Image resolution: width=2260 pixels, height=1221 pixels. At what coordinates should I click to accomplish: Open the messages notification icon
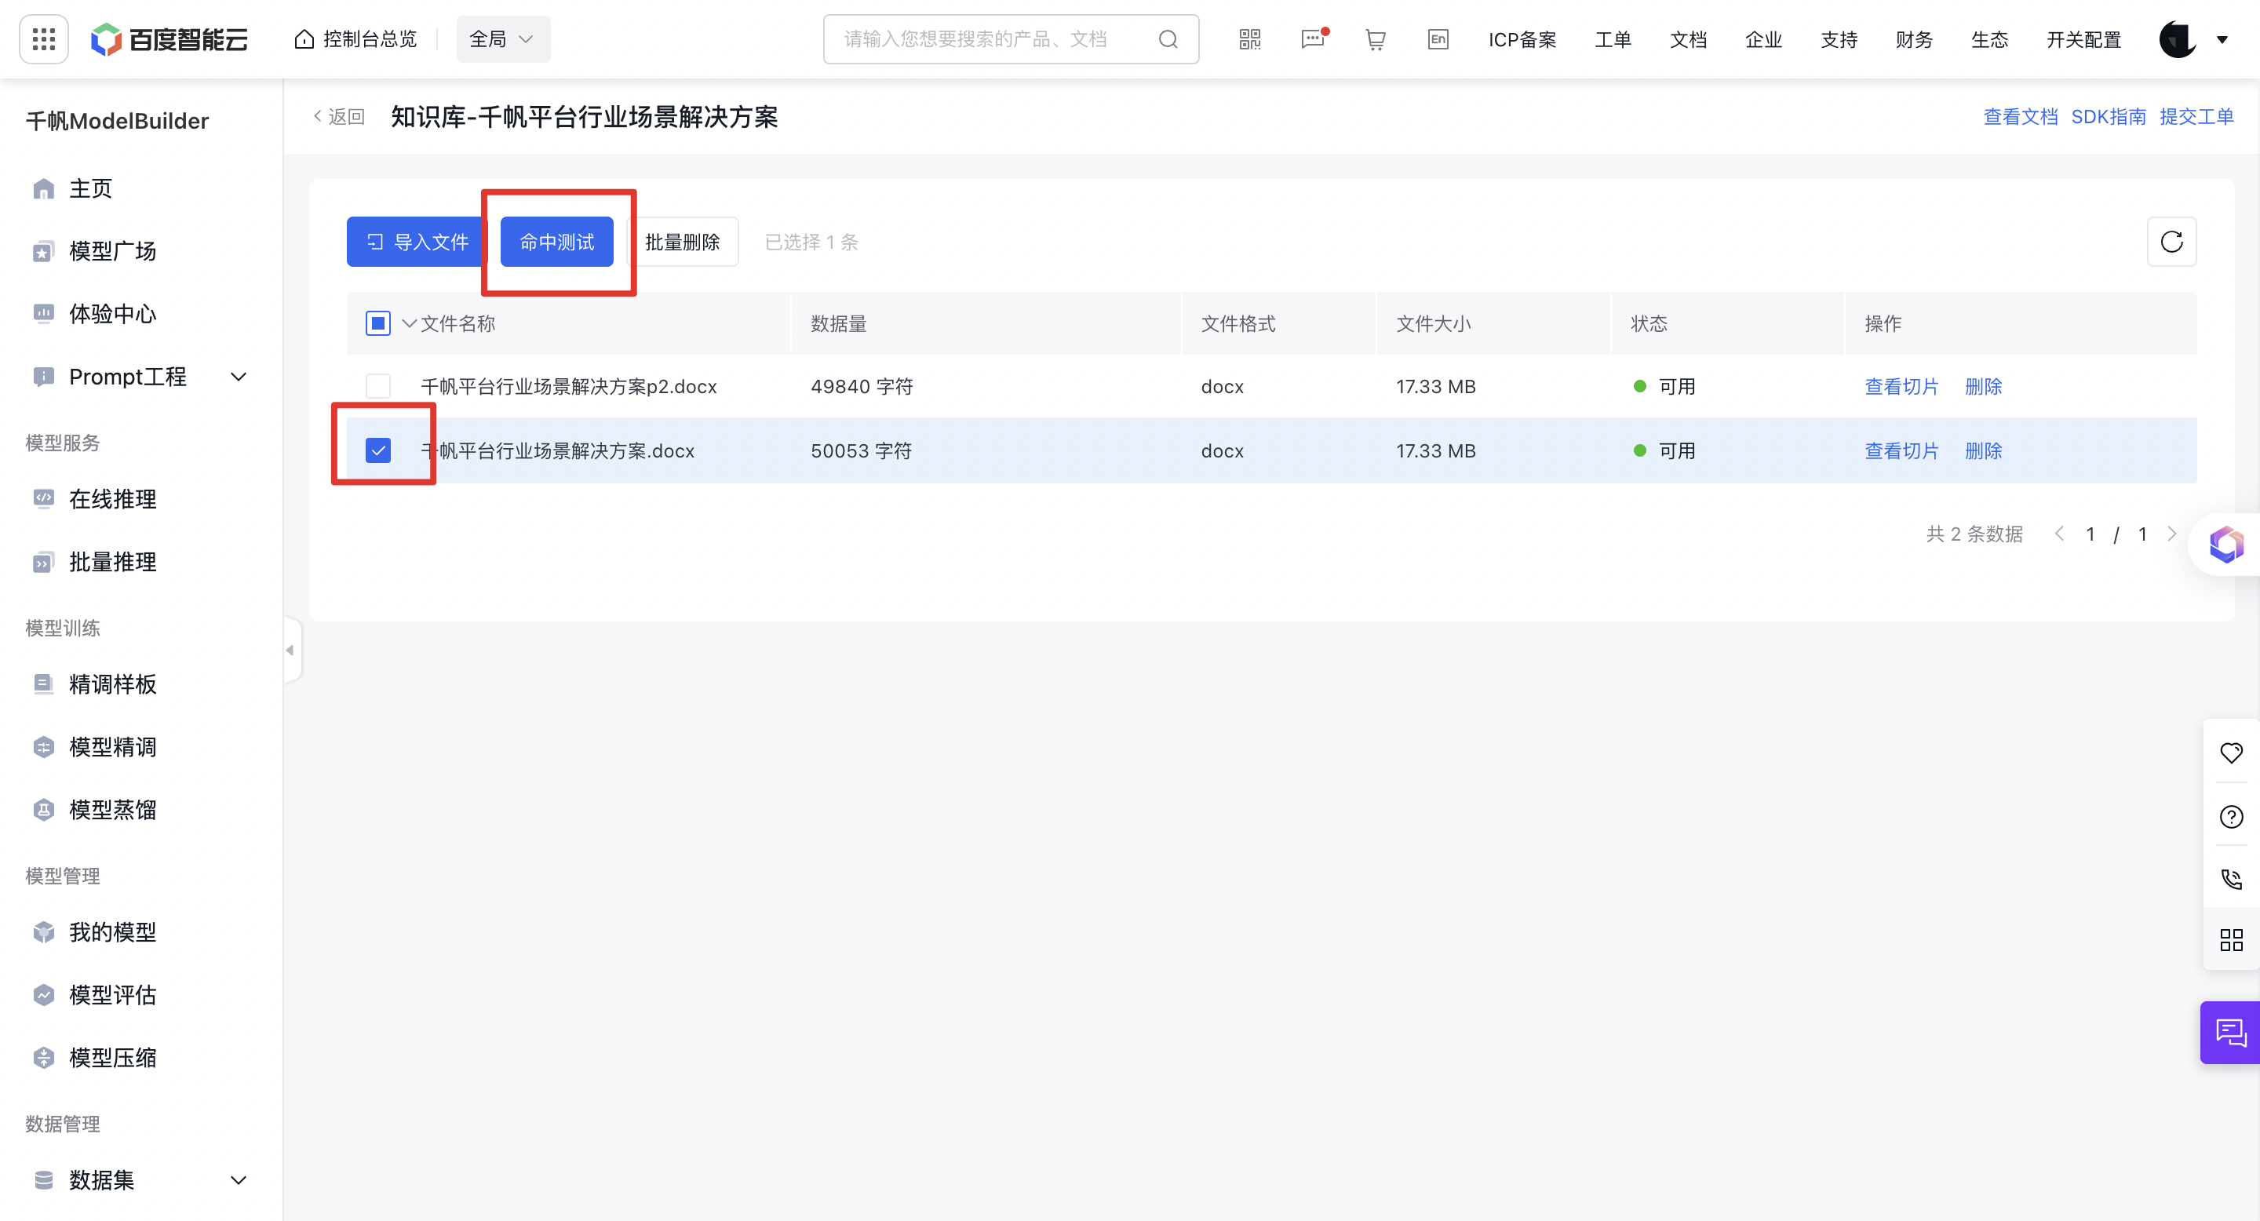[x=1314, y=39]
